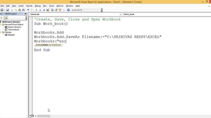This screenshot has width=211, height=118.
Task: Open Help with the blue question mark icon
Action: (x=68, y=10)
